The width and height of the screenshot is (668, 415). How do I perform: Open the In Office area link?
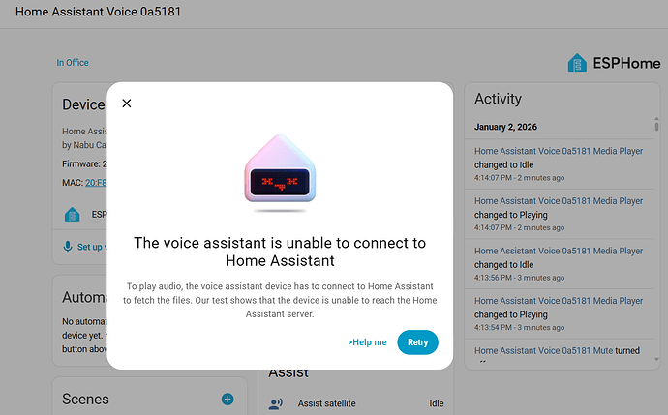[73, 63]
